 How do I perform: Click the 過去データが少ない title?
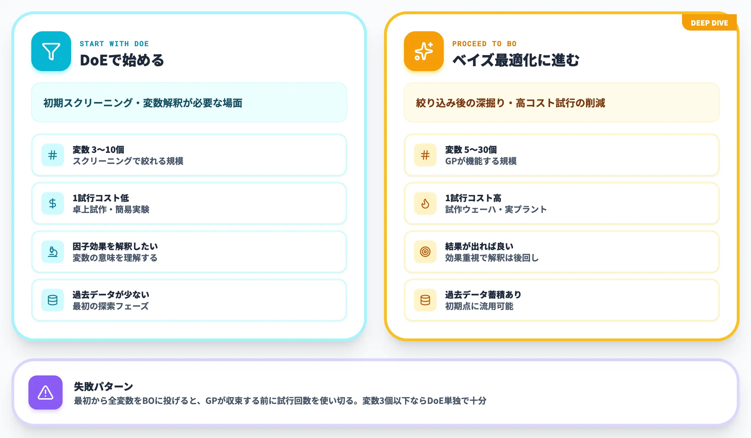point(111,295)
